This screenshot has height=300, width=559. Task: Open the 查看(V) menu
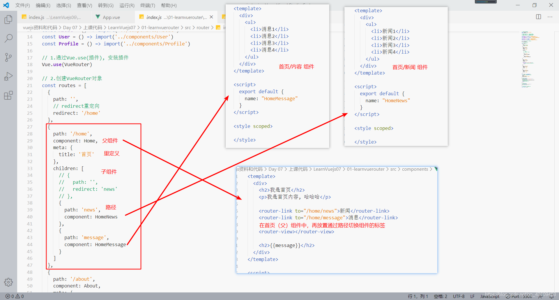click(84, 5)
